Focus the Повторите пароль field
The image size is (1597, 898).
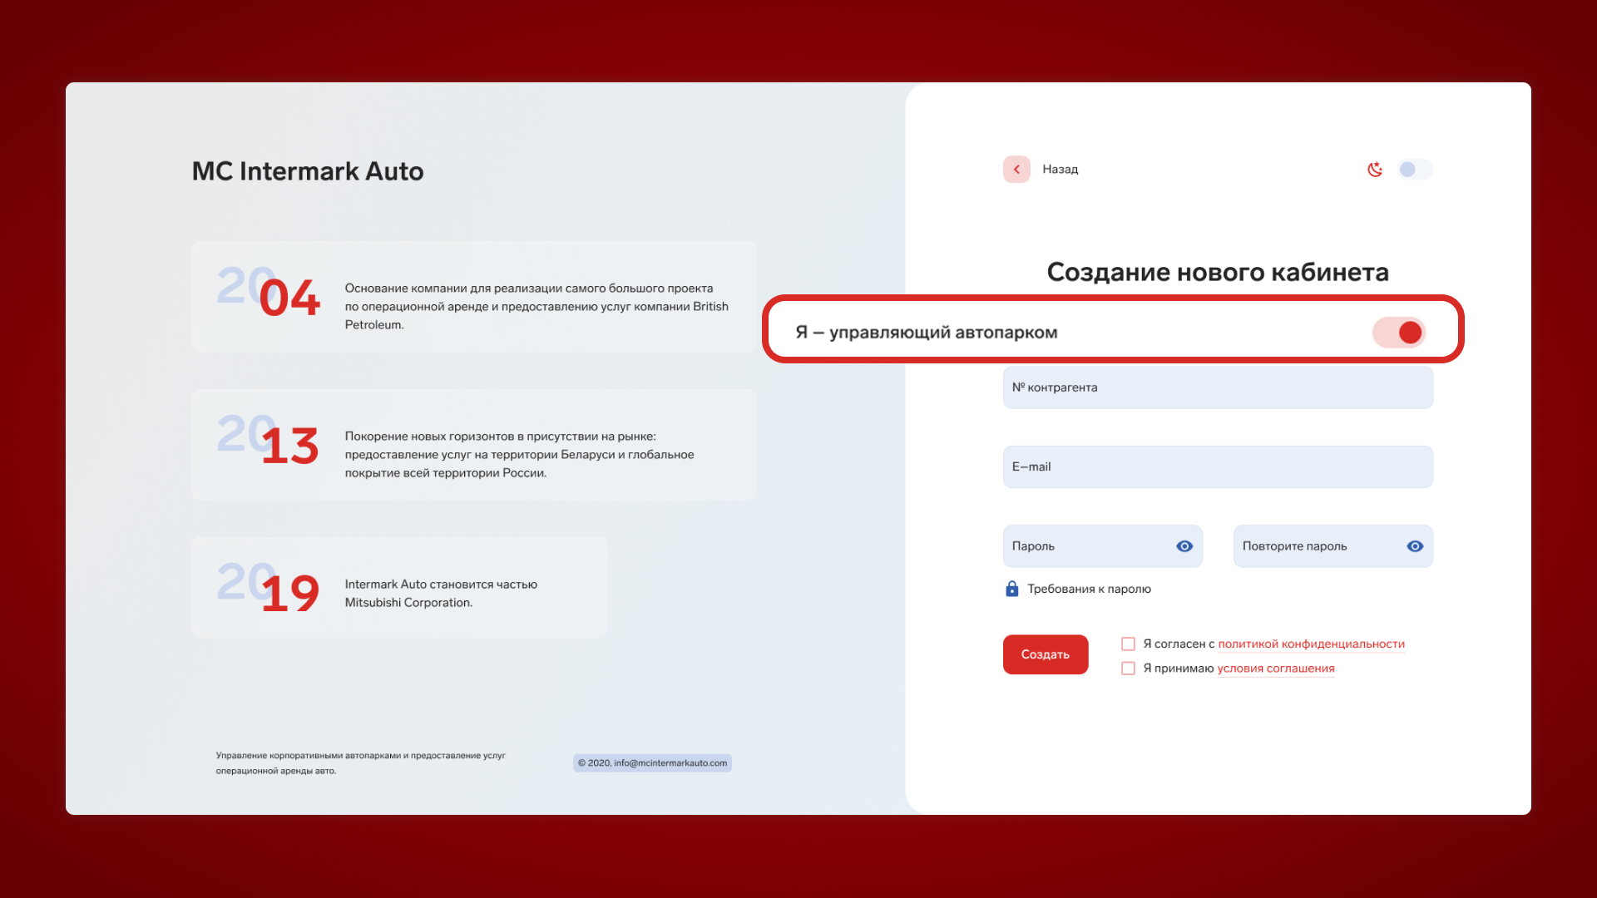(x=1332, y=546)
